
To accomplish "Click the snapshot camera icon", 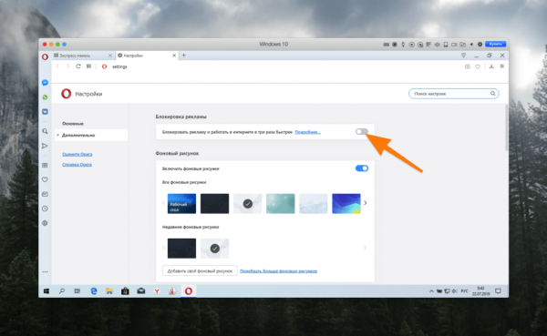I will (x=468, y=66).
